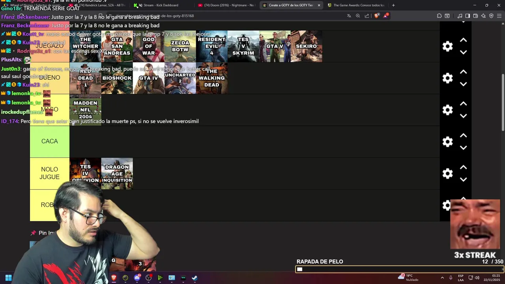This screenshot has width=505, height=284.
Task: Click the NOLO JUGUE tier label
Action: pos(50,173)
